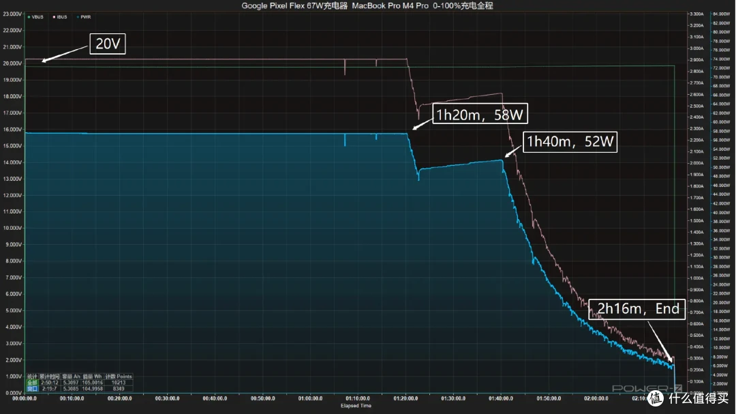Click the 01:10:00.0 time axis tick
This screenshot has height=414, width=736.
coord(358,398)
